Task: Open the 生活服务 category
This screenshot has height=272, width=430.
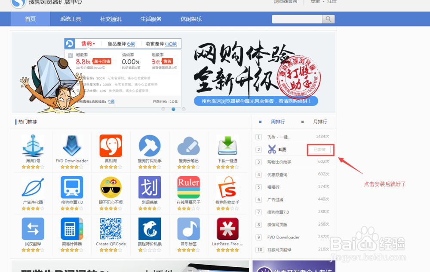Action: (151, 19)
